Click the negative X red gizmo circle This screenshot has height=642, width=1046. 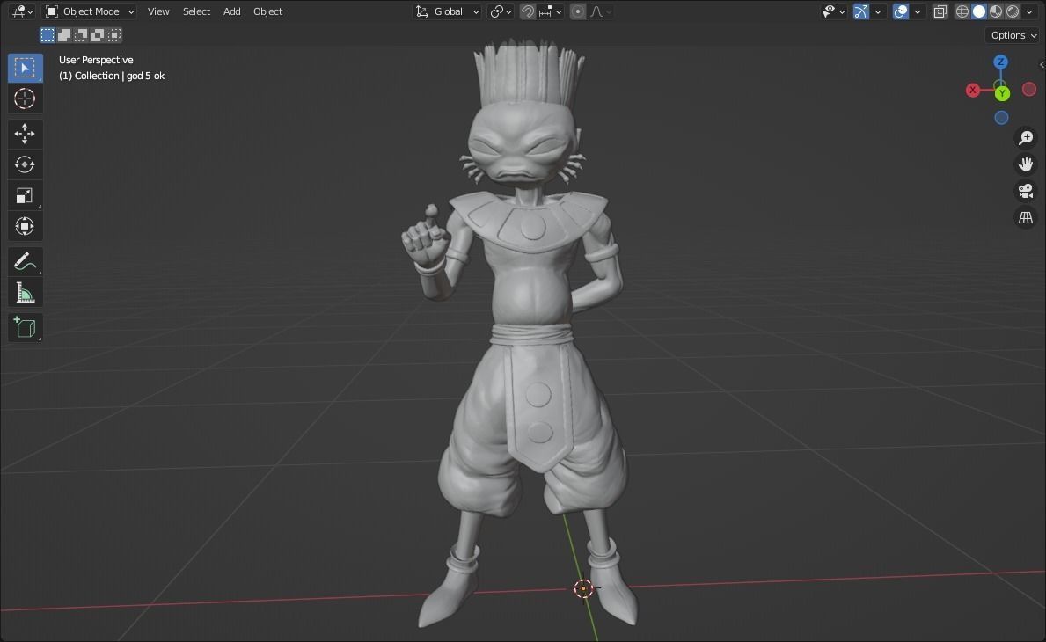click(x=1029, y=89)
